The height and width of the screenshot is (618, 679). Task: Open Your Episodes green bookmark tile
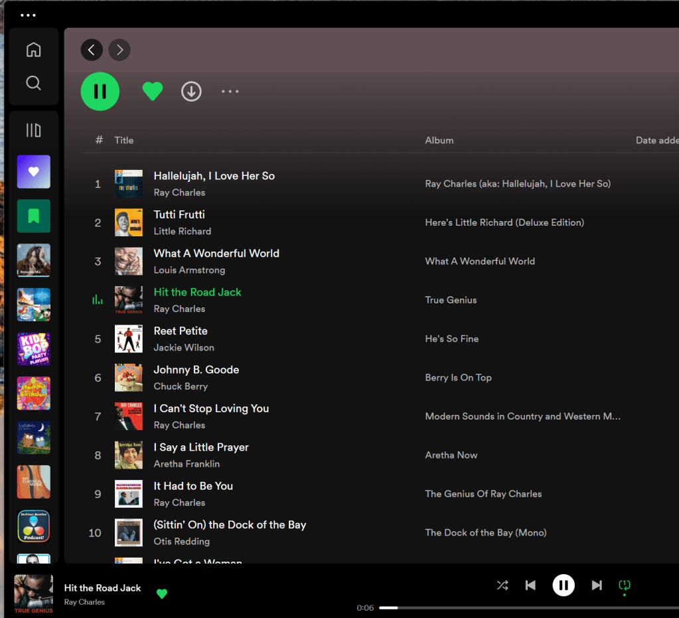pos(34,216)
